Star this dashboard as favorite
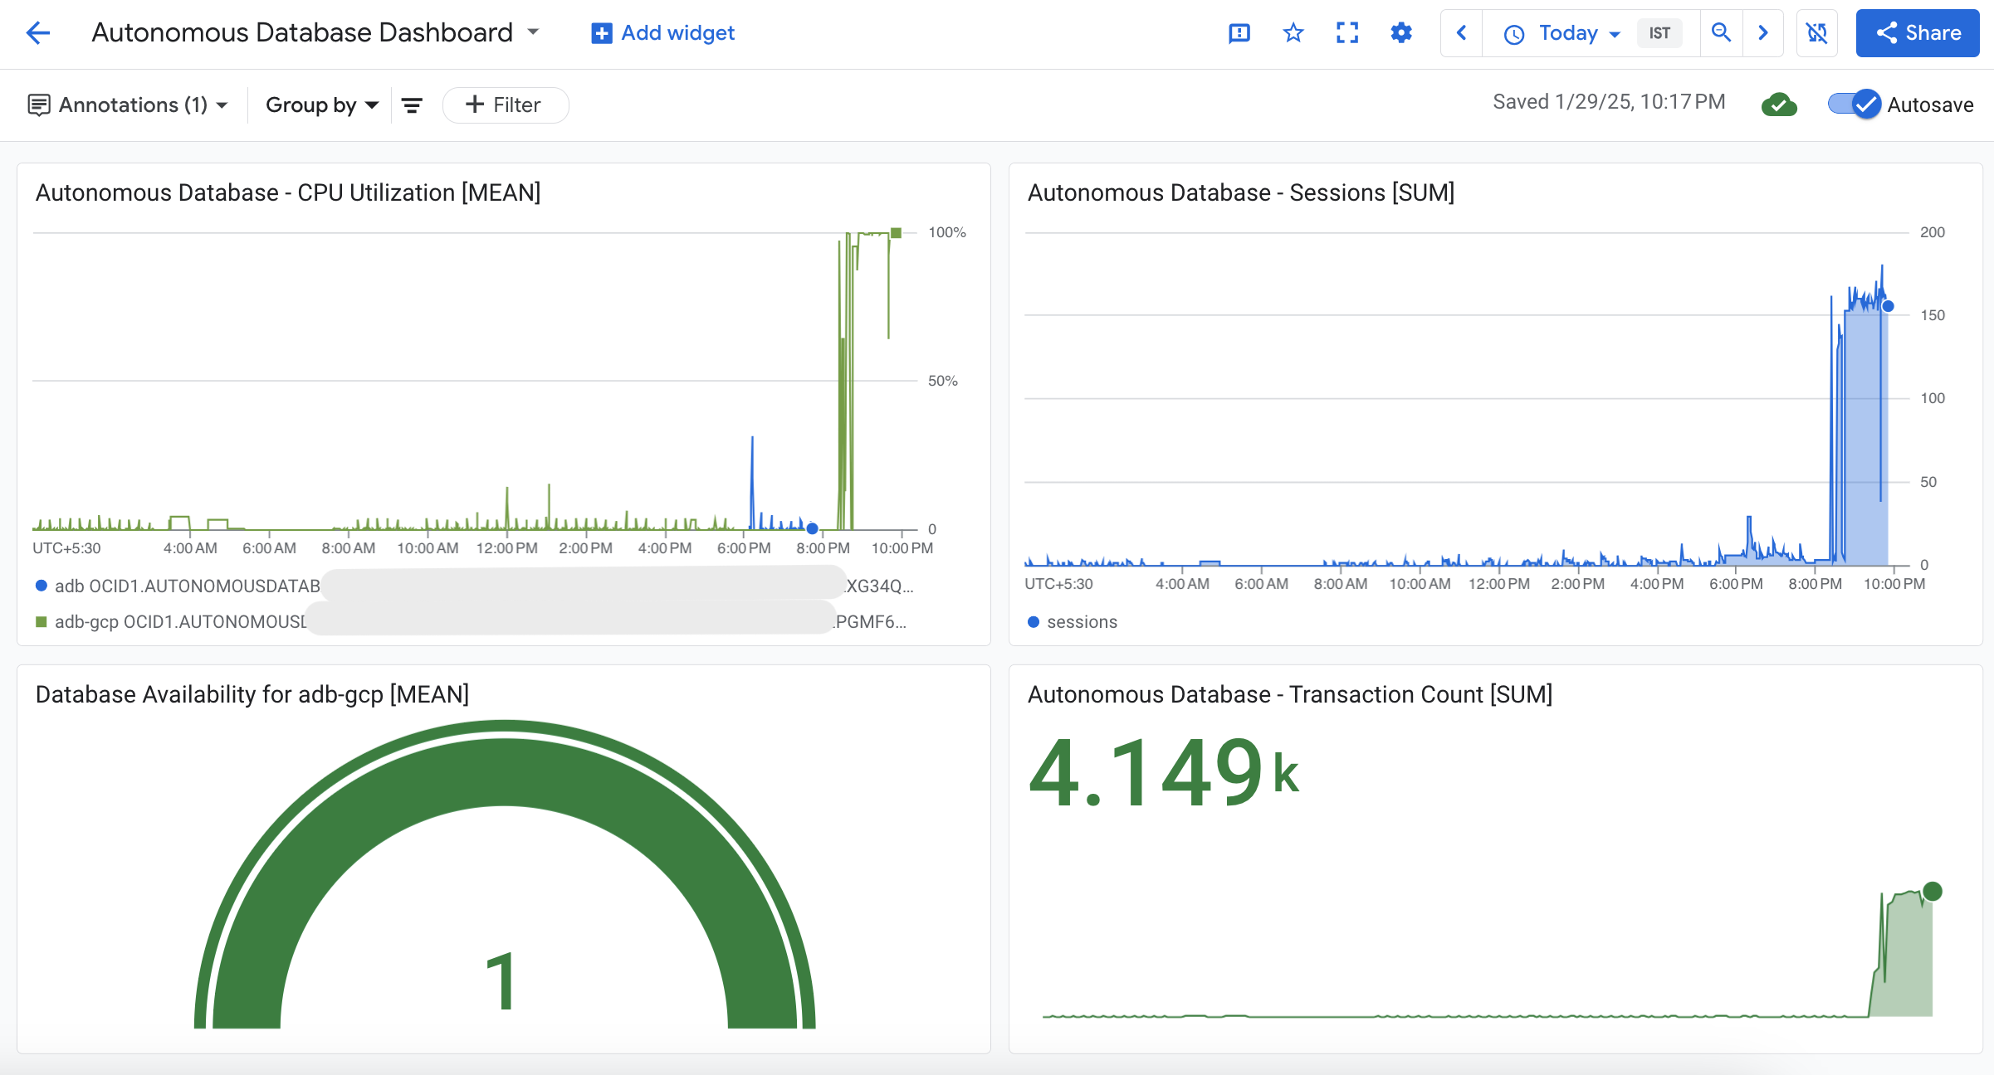1994x1075 pixels. 1293,33
